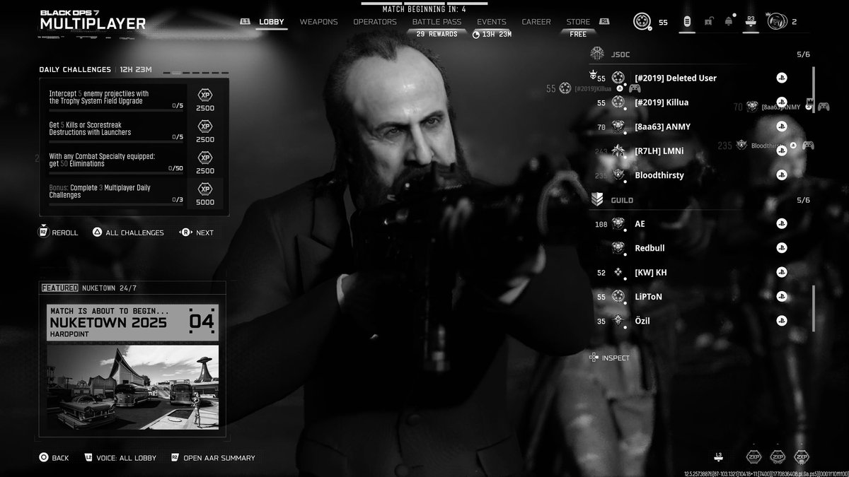The width and height of the screenshot is (849, 477).
Task: Open the R3 social tab icon
Action: pyautogui.click(x=751, y=22)
